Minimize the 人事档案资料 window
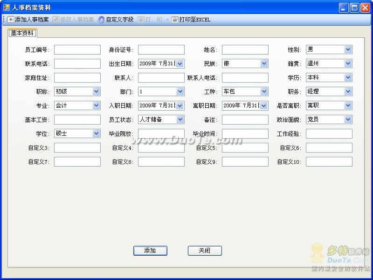373x280 pixels. point(343,7)
